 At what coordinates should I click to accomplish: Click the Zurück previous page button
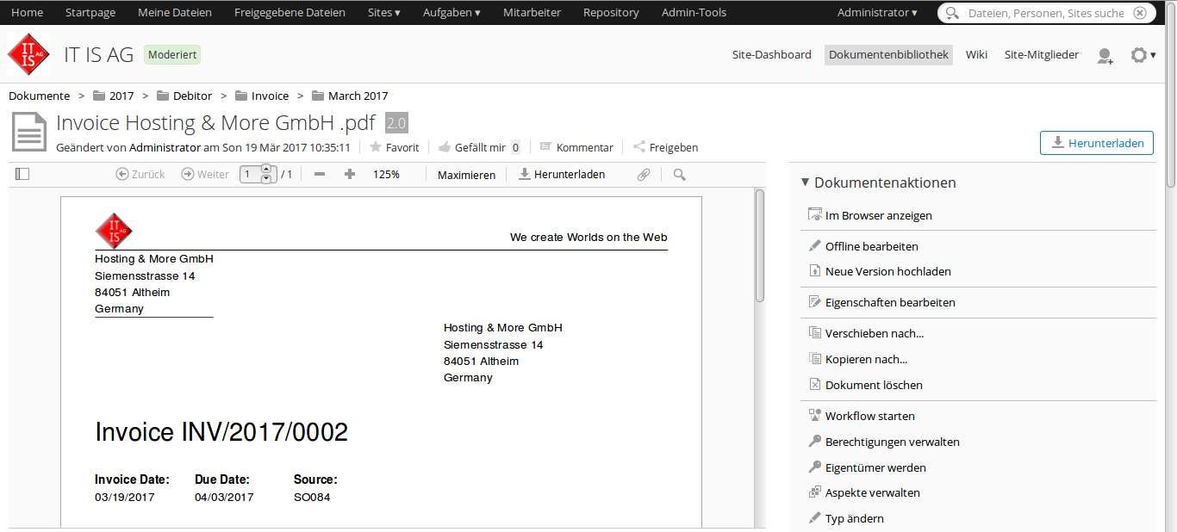[x=140, y=174]
